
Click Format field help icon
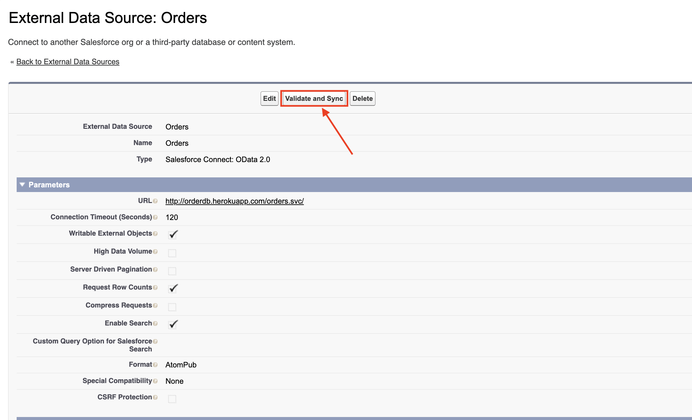coord(155,365)
